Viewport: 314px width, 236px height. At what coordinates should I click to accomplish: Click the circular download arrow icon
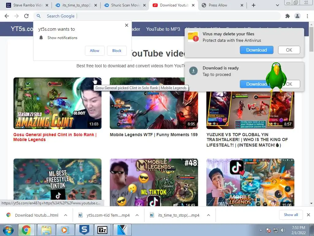click(193, 71)
